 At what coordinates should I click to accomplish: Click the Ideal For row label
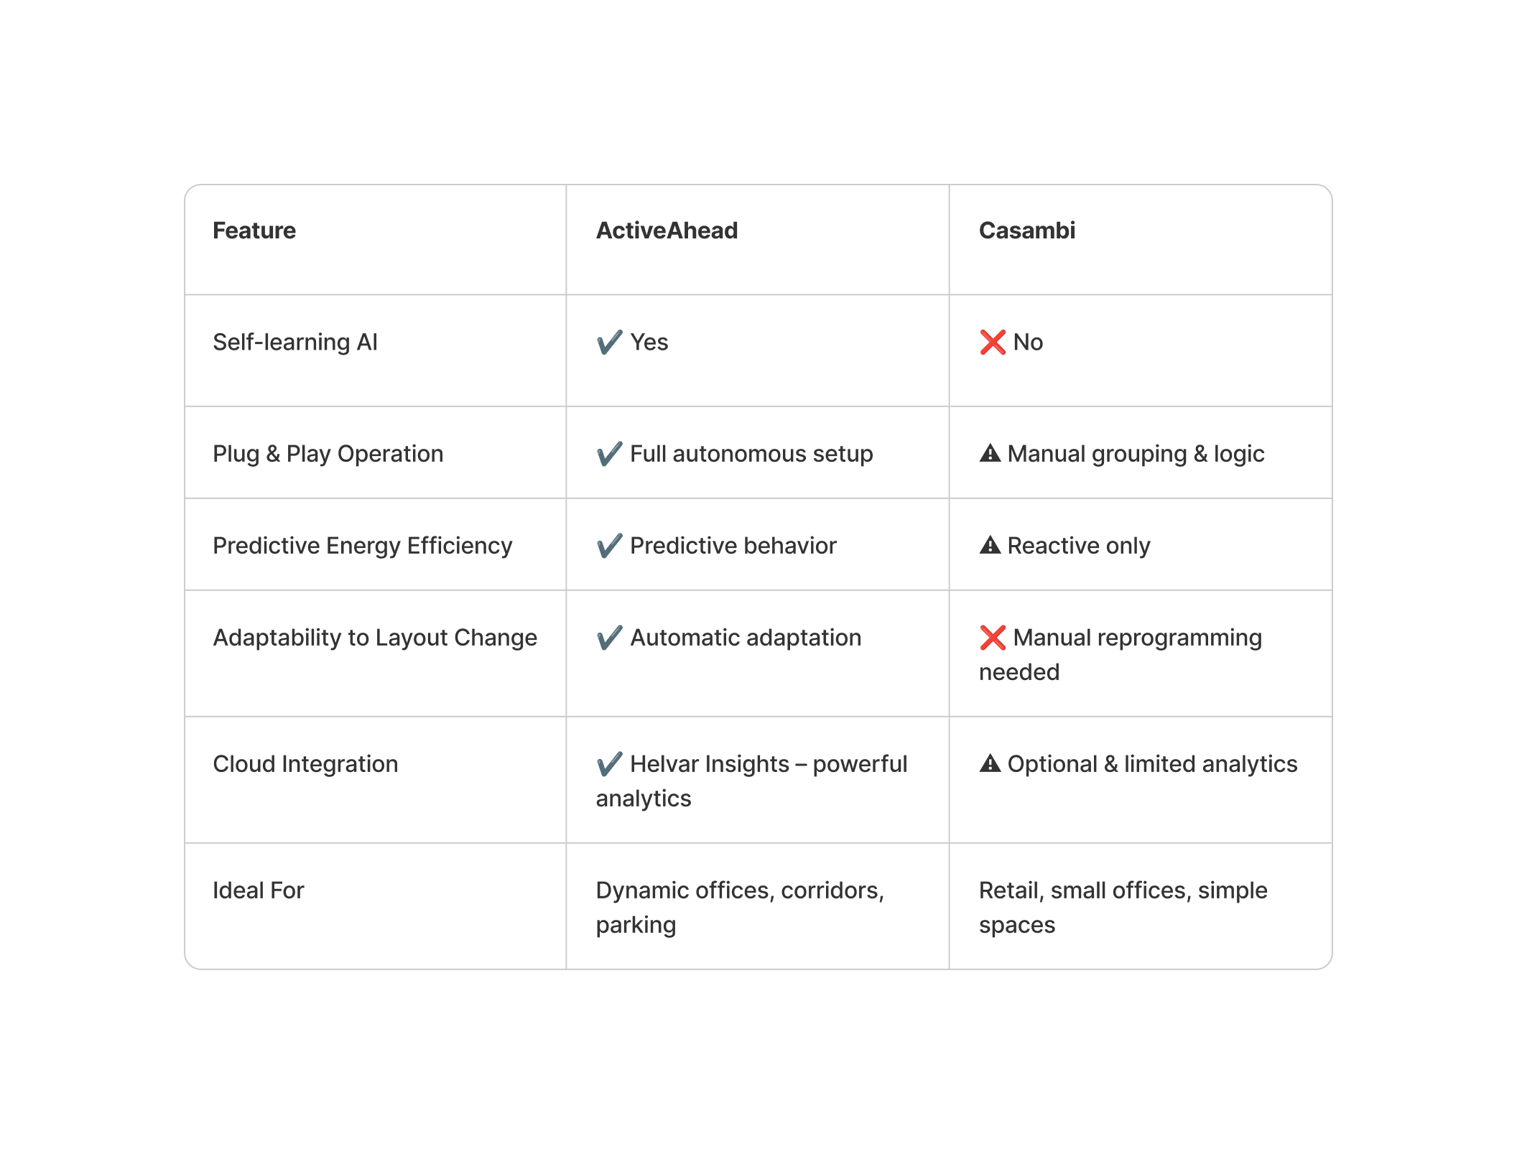(x=259, y=890)
